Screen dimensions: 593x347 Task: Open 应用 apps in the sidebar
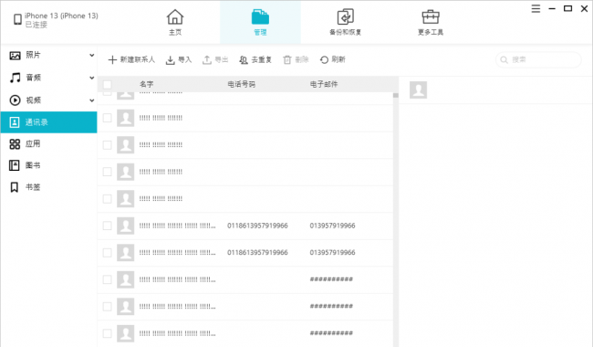[x=48, y=143]
